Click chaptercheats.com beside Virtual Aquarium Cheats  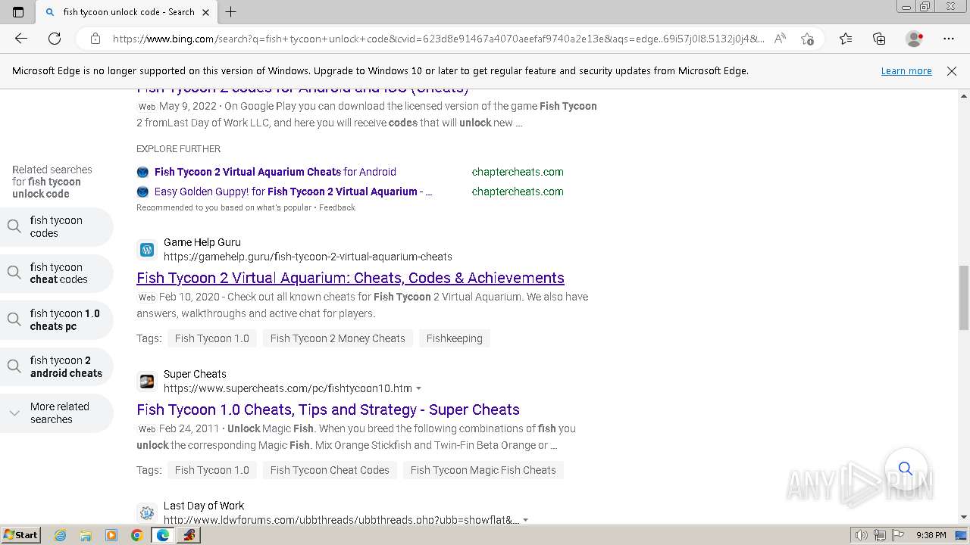[518, 172]
